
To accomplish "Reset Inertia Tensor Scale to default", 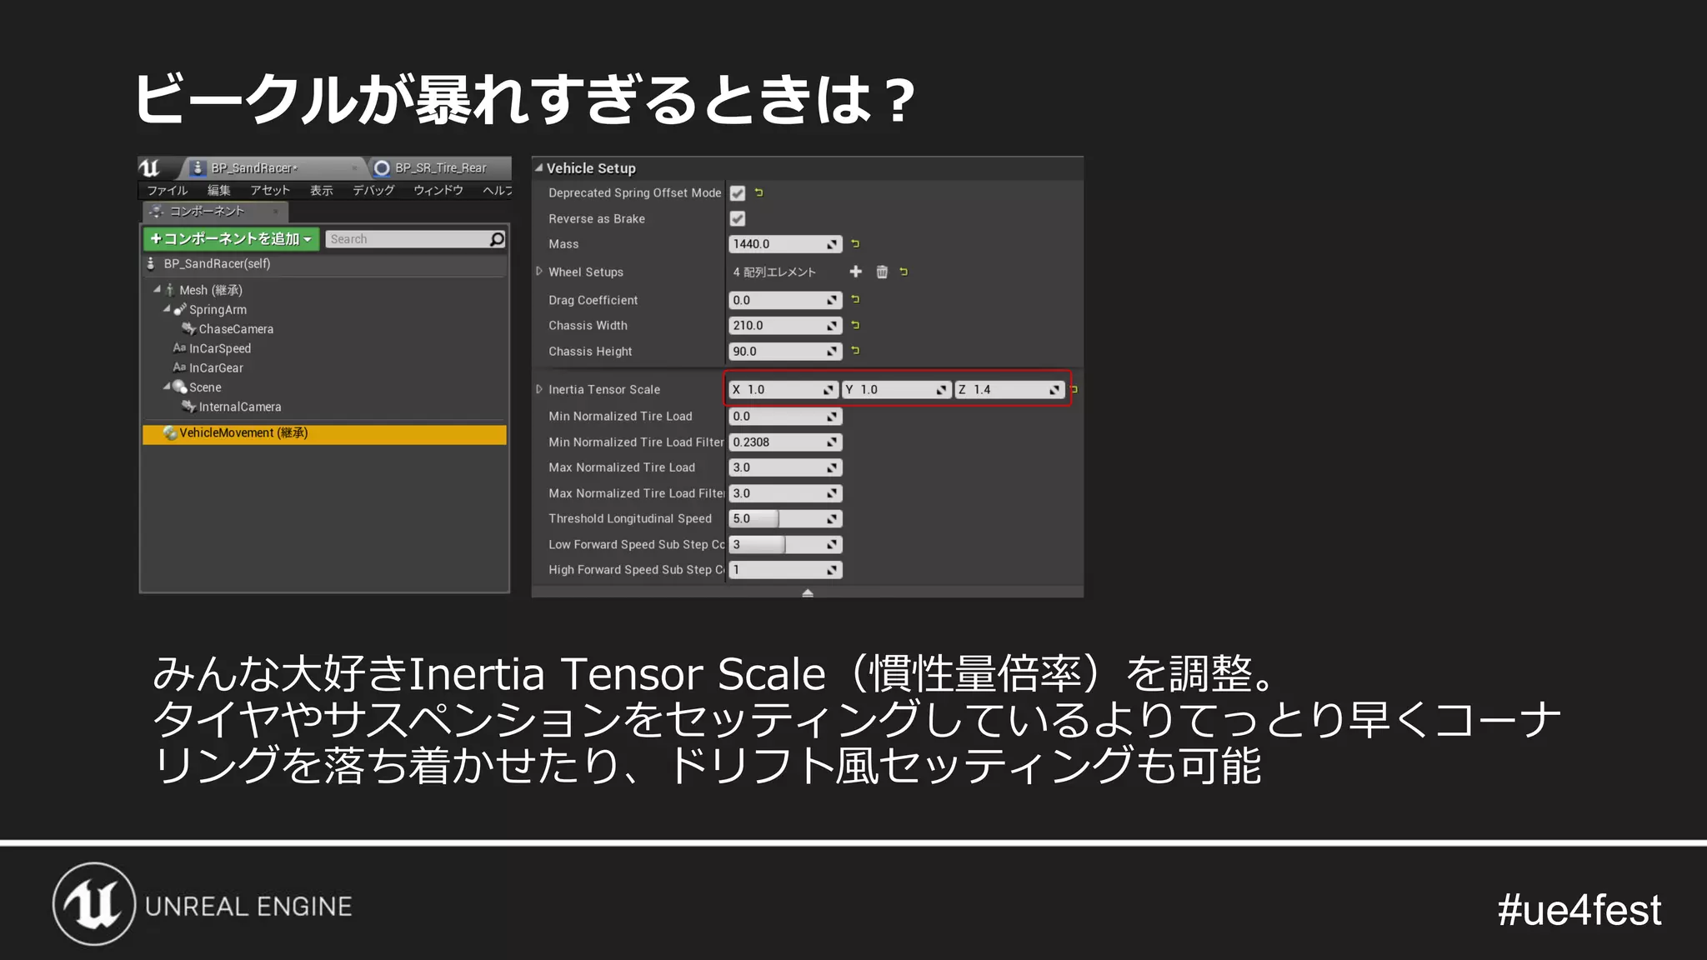I will tap(1074, 389).
